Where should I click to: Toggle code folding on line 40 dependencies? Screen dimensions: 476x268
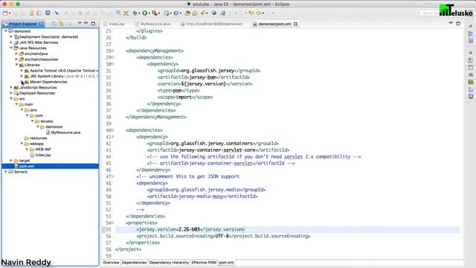pyautogui.click(x=113, y=130)
